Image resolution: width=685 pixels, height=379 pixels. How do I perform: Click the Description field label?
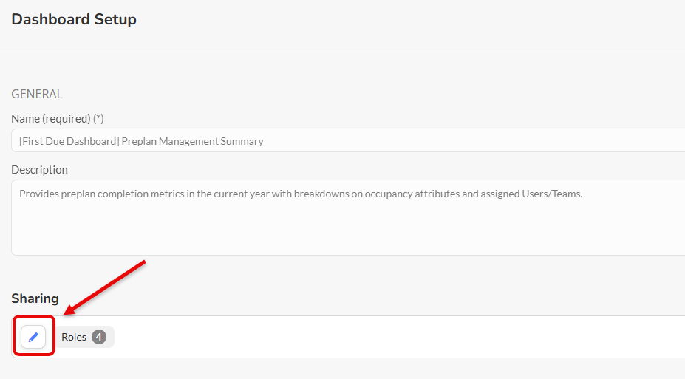39,169
